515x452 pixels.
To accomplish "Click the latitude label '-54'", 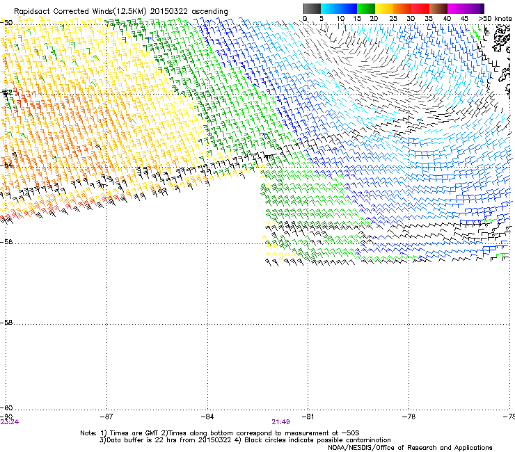I will (6, 165).
